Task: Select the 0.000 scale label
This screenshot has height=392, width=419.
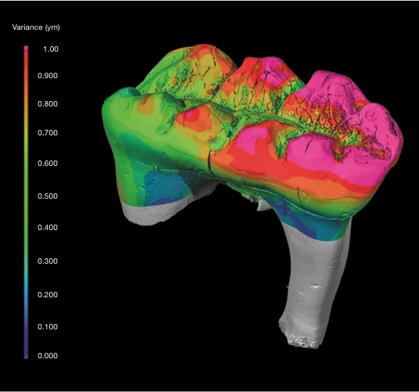Action: 48,356
